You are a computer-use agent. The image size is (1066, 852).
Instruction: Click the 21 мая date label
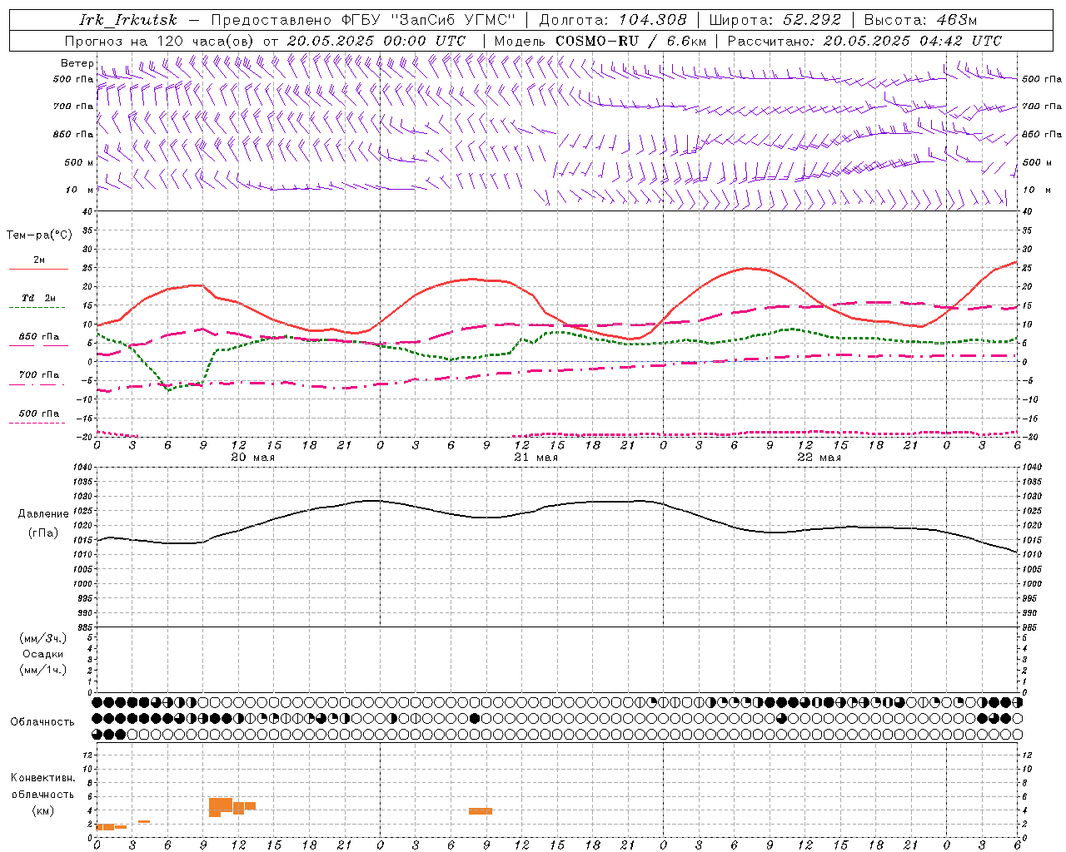coord(535,458)
